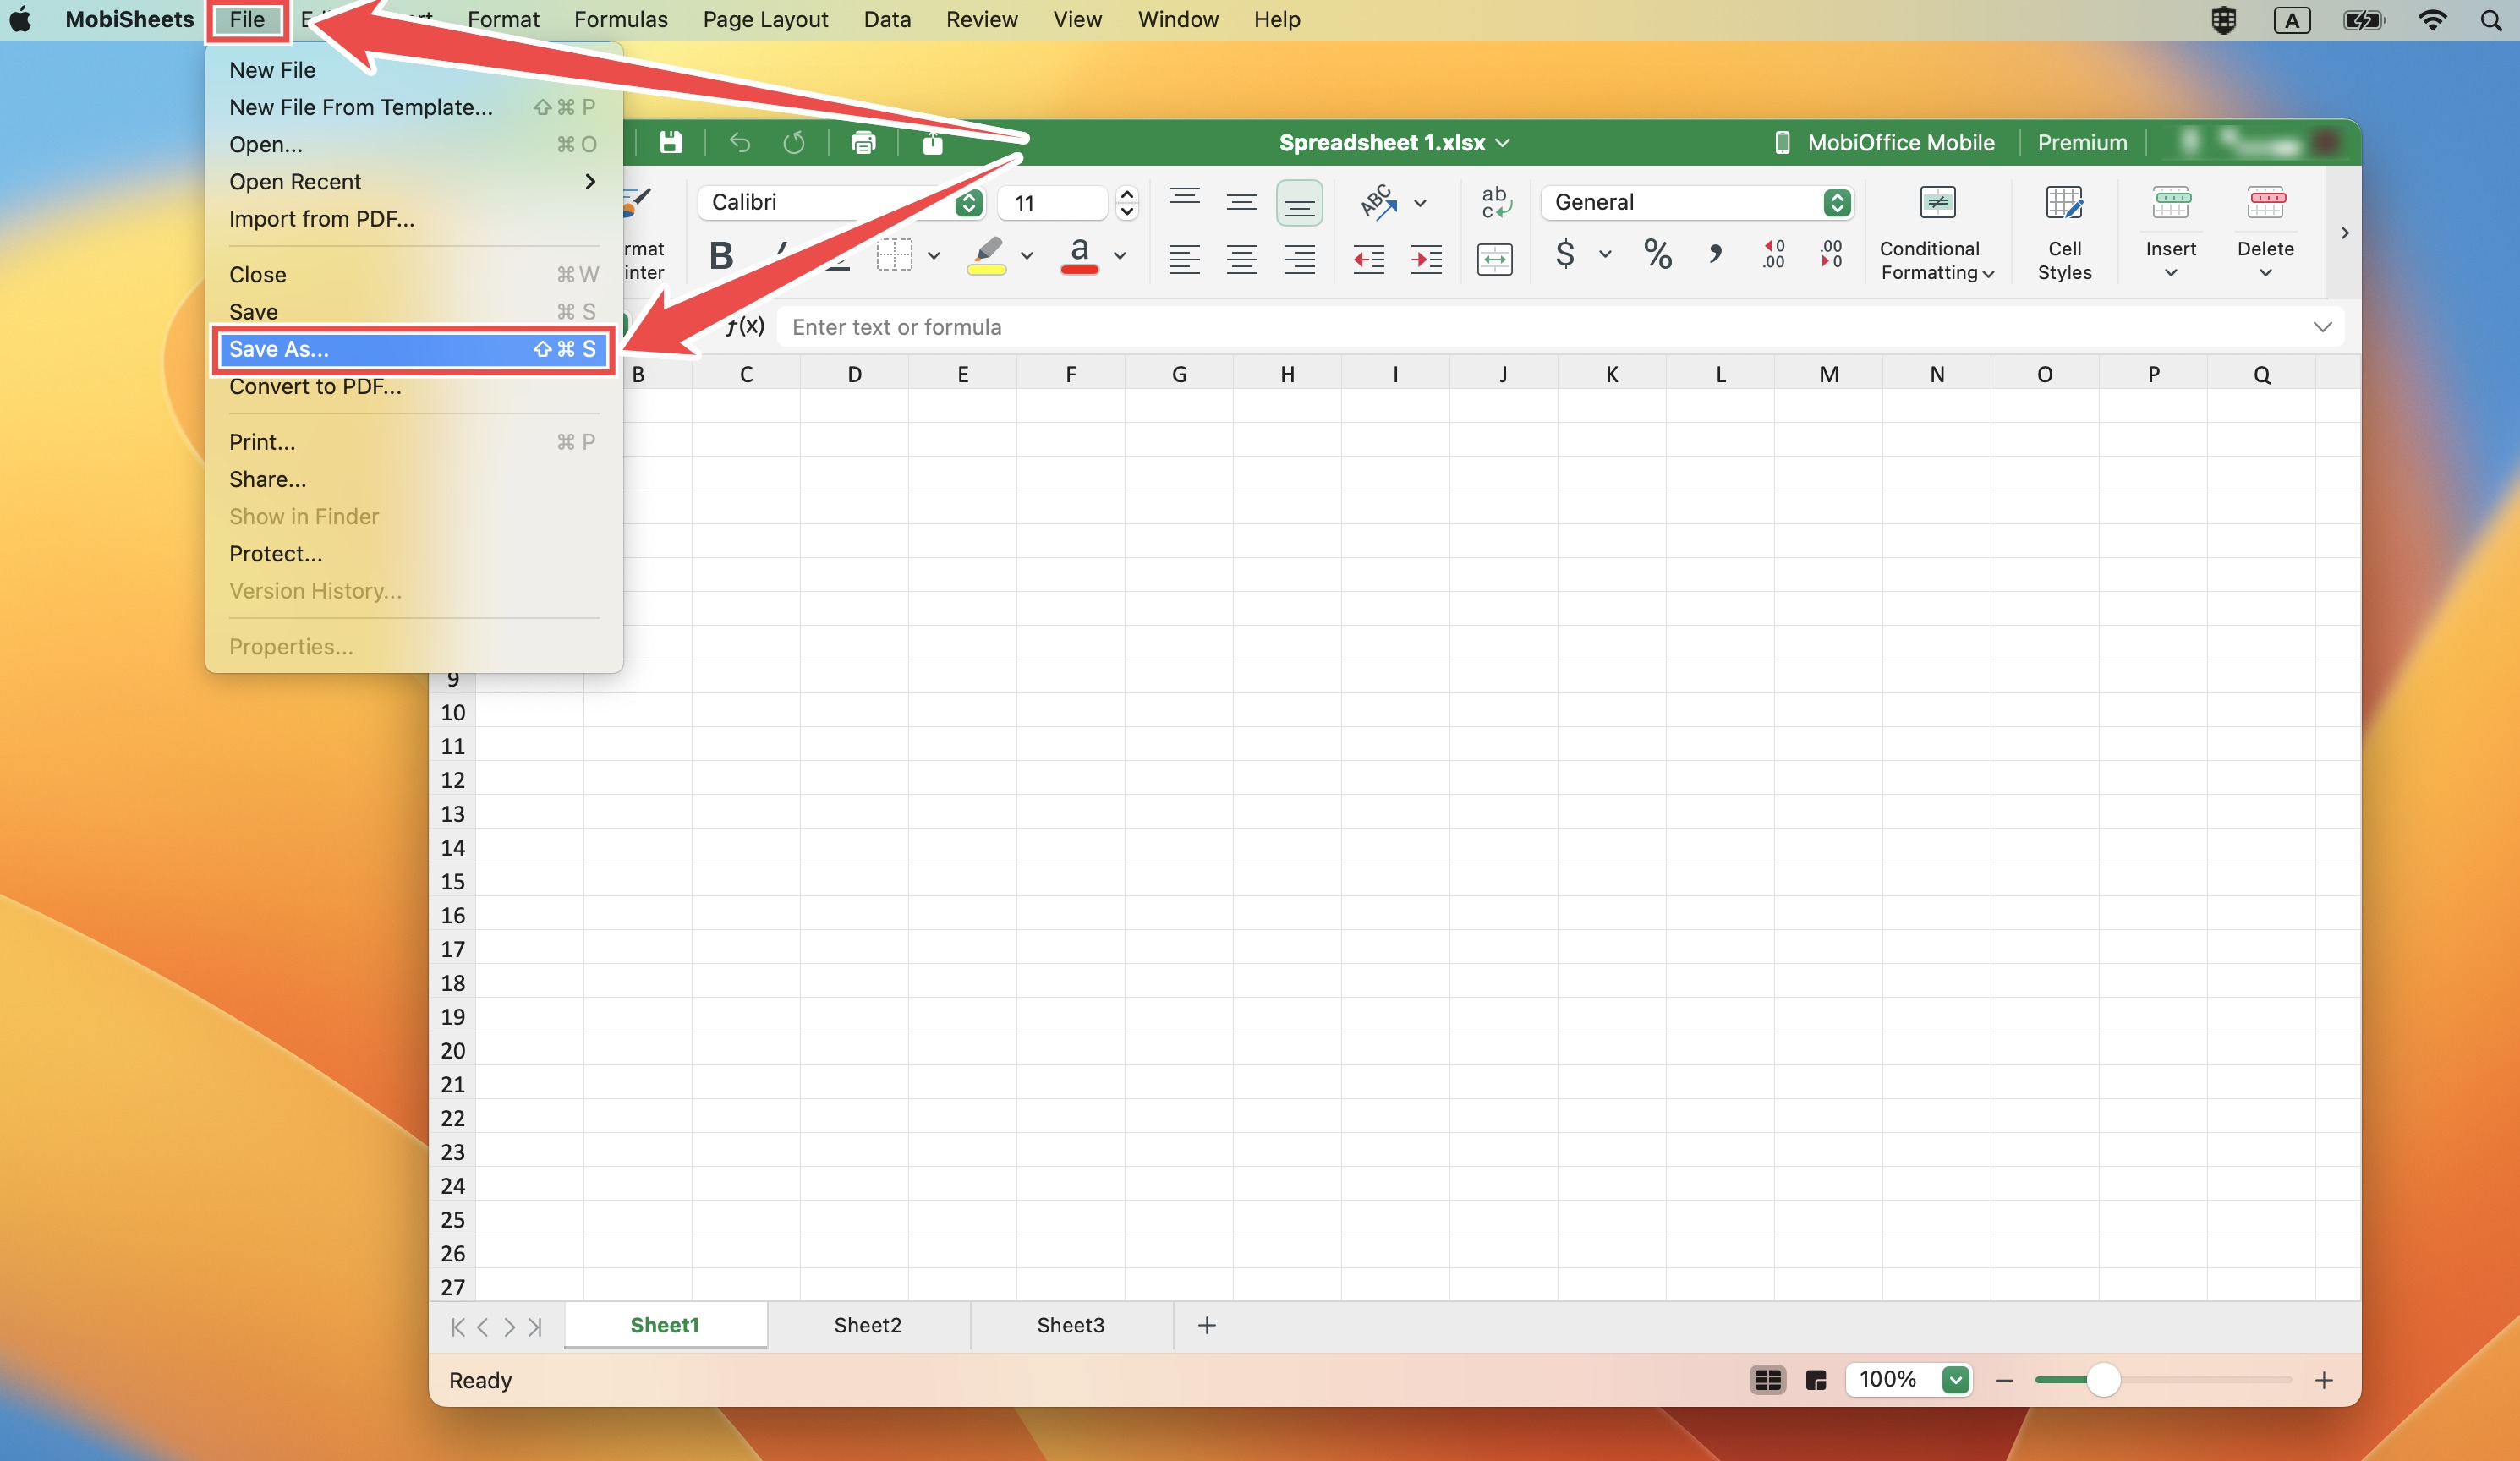Click the merge cells icon
The image size is (2520, 1461).
click(x=1494, y=259)
